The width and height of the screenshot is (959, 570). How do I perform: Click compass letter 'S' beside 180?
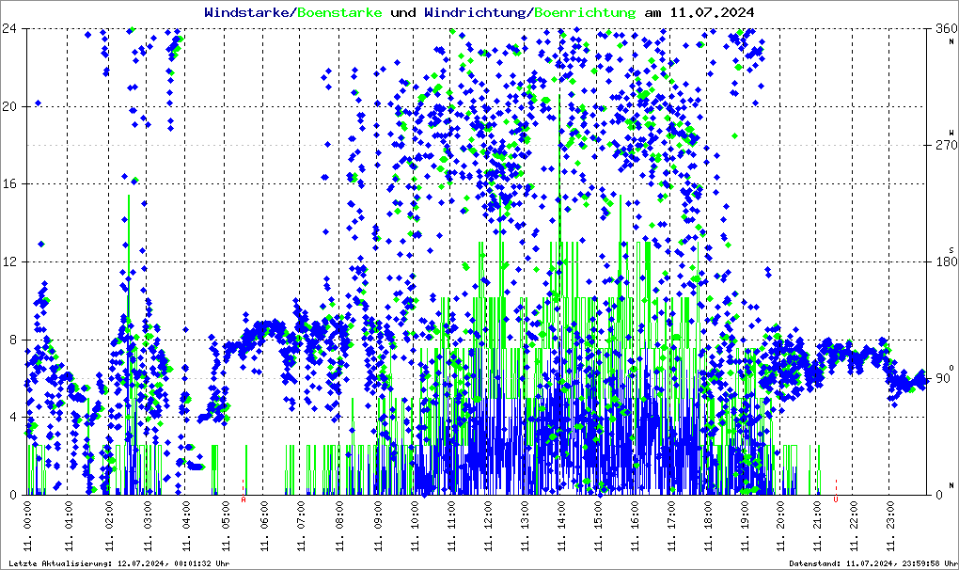[x=951, y=249]
